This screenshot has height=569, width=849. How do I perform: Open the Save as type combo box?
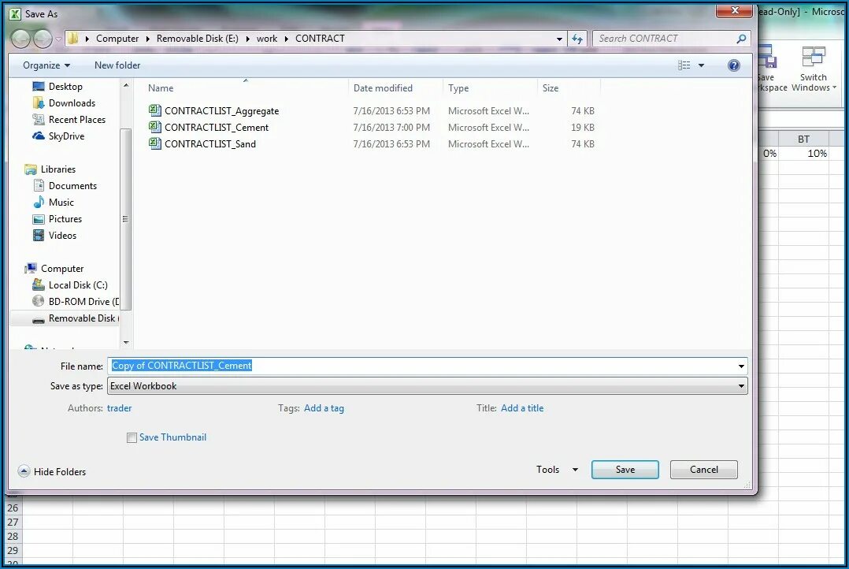pos(427,386)
